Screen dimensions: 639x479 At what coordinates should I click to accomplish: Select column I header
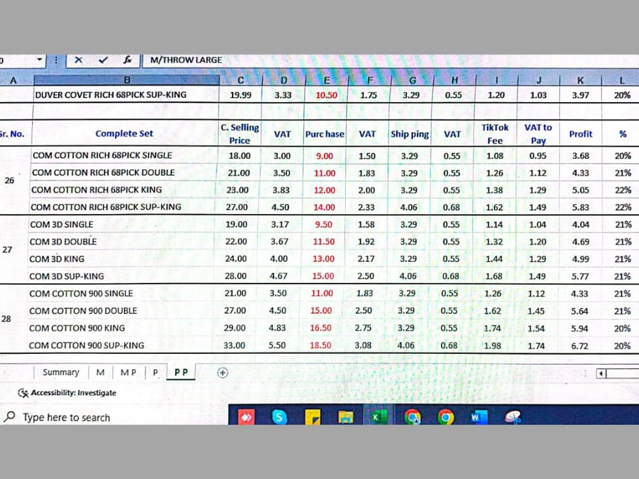[497, 80]
